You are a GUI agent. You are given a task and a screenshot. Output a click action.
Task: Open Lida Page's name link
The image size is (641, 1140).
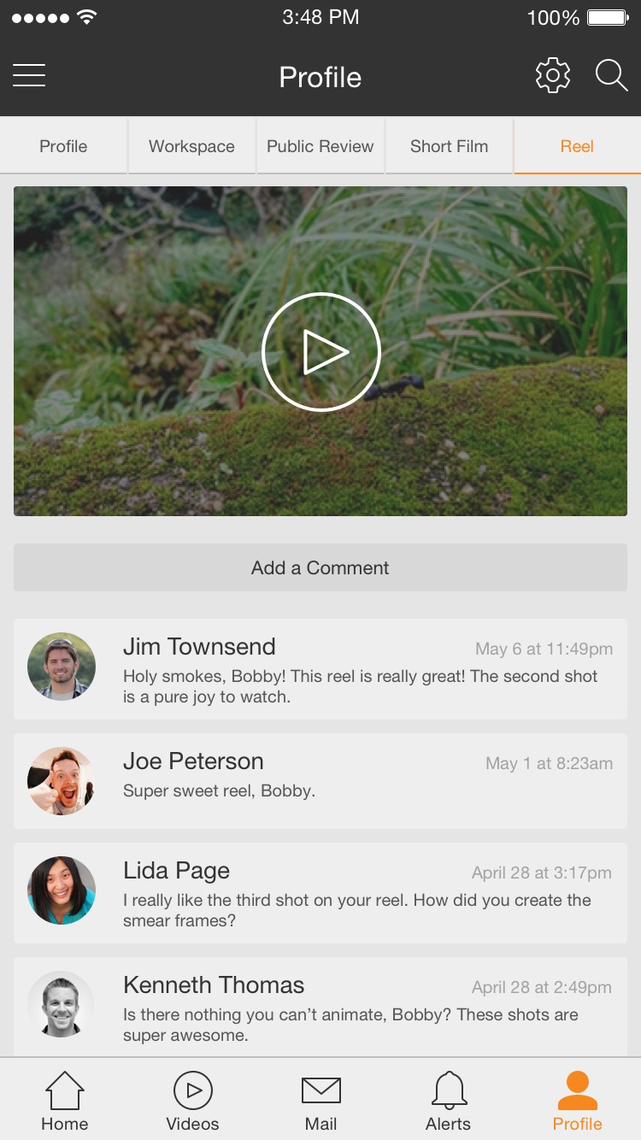[176, 871]
